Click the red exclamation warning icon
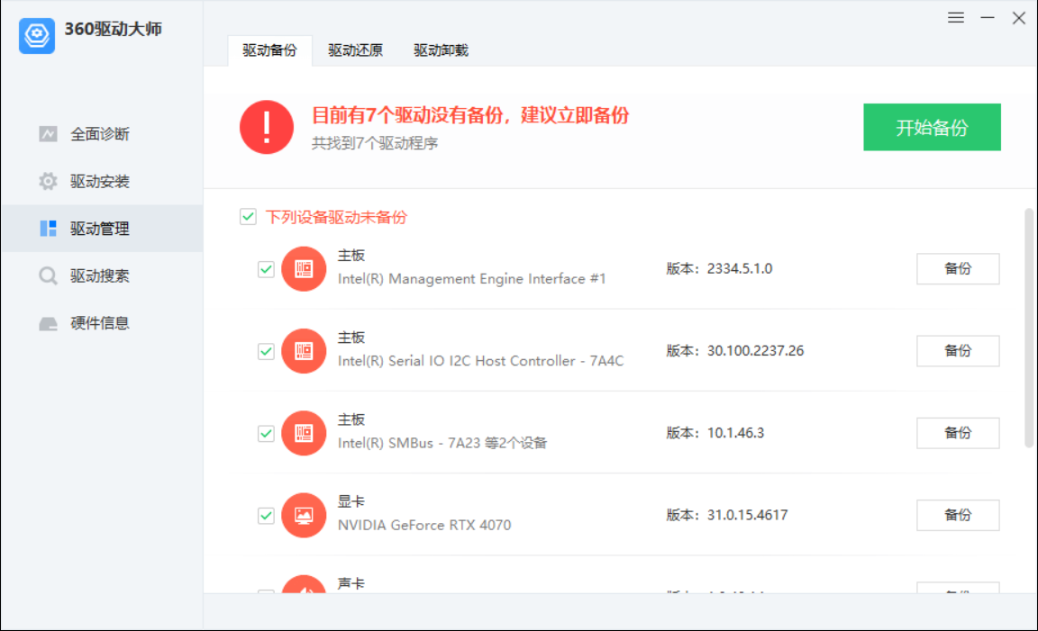The image size is (1038, 631). 266,127
